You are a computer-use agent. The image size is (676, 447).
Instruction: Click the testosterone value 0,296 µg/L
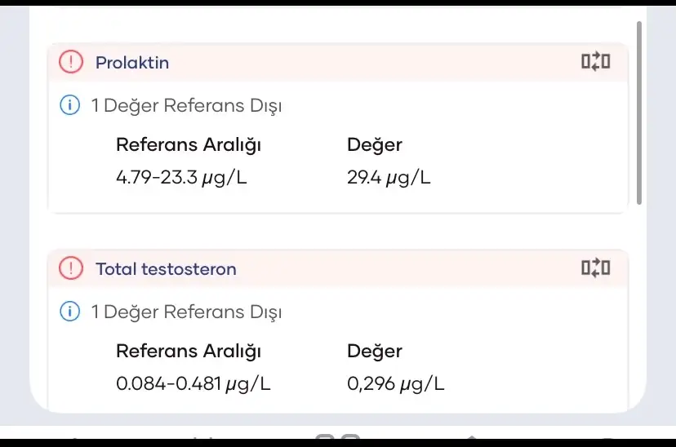(396, 383)
